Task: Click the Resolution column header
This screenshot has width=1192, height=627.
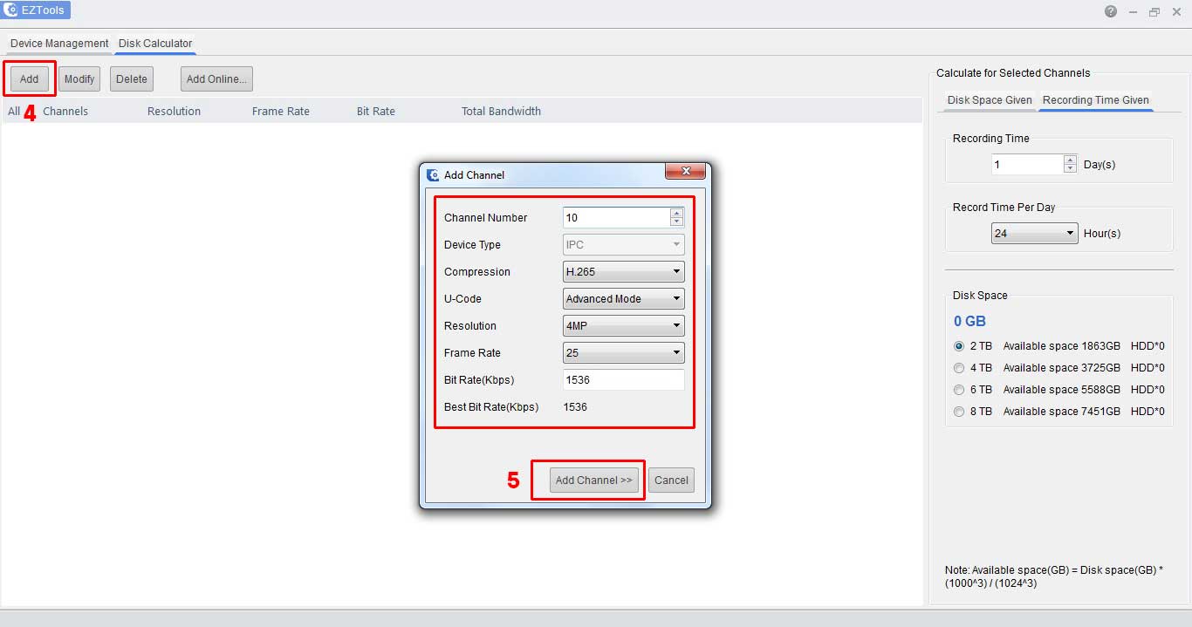Action: click(174, 111)
